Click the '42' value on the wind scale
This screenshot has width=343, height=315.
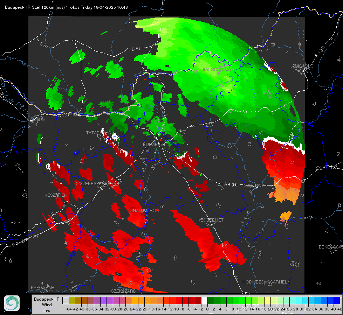pyautogui.click(x=340, y=309)
